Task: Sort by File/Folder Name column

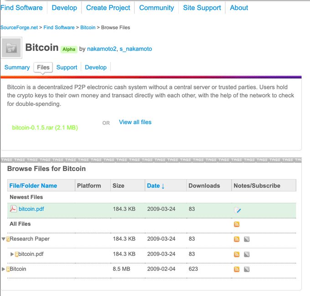Action: click(x=33, y=186)
